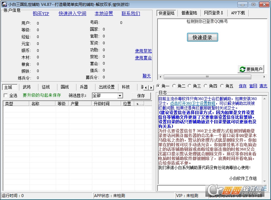Click the 使用祭祀 link
This screenshot has height=200, width=271.
[143, 51]
